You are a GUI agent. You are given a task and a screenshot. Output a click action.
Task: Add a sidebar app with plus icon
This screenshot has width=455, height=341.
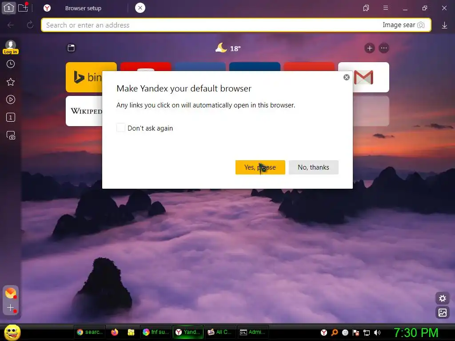[x=11, y=308]
